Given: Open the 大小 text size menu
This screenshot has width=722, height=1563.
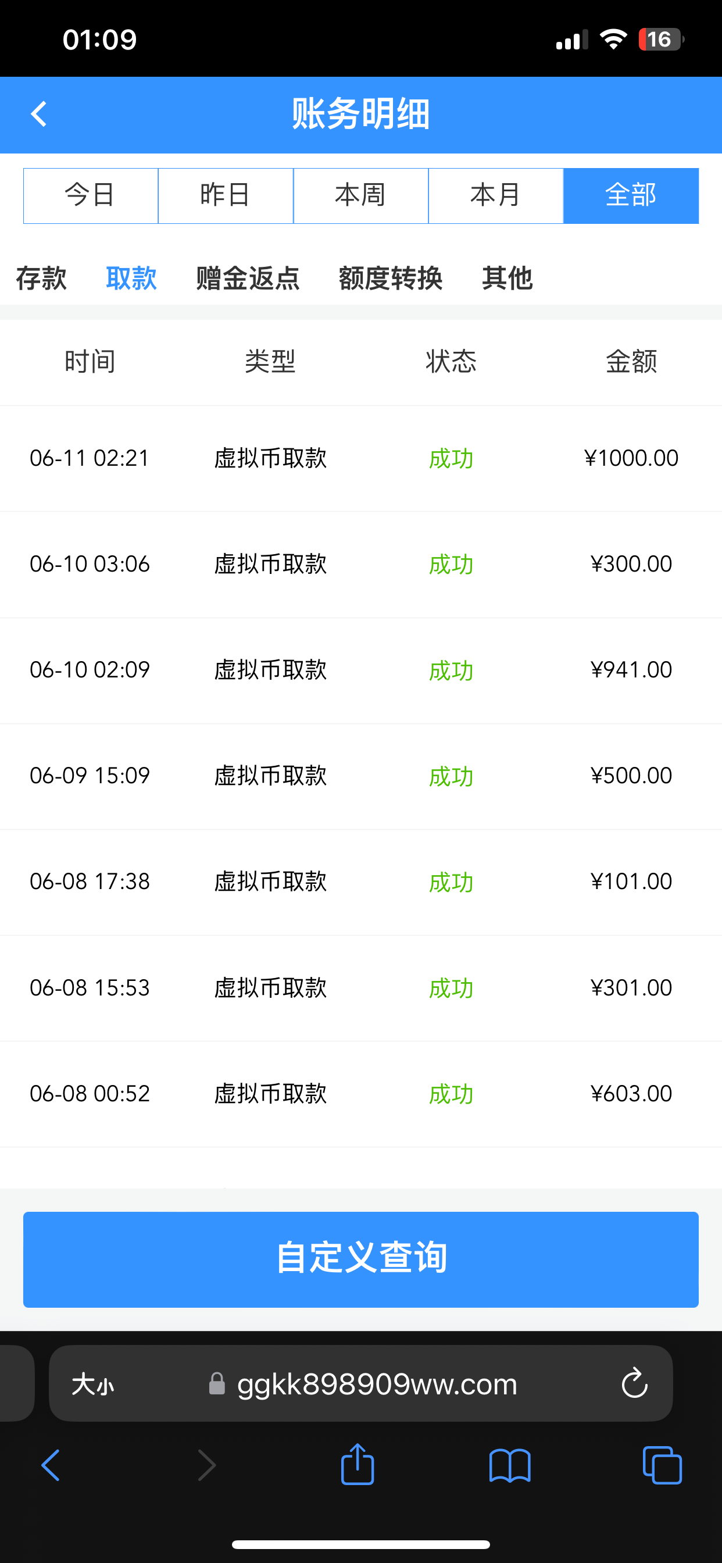Looking at the screenshot, I should 93,1384.
